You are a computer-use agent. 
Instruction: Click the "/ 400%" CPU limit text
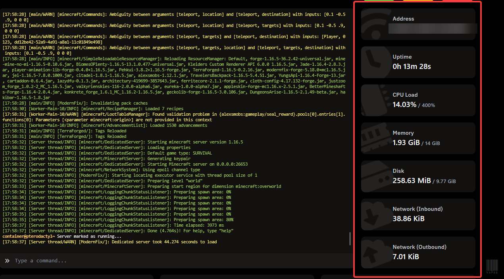pyautogui.click(x=427, y=105)
